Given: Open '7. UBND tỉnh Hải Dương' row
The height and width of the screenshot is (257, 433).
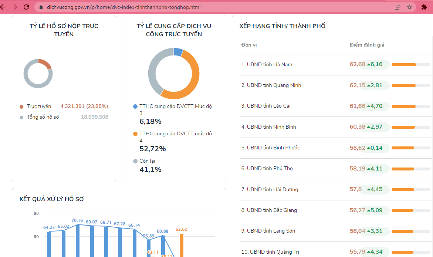Looking at the screenshot, I should coord(336,190).
